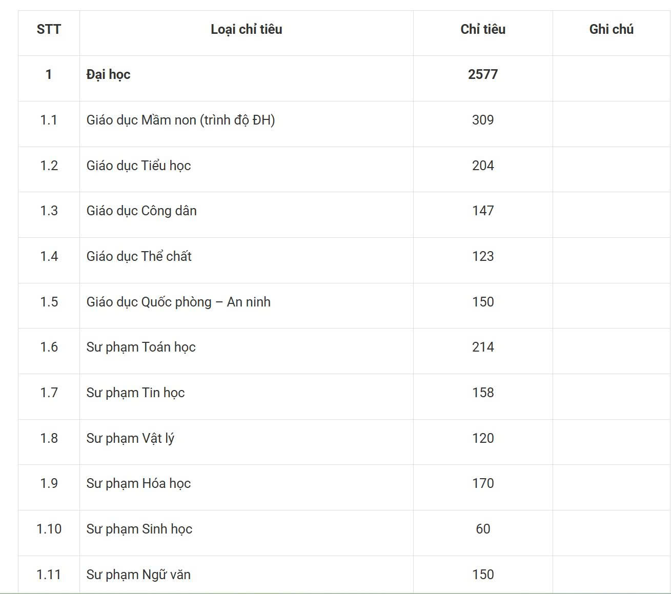
Task: Click the STT column header
Action: point(49,30)
